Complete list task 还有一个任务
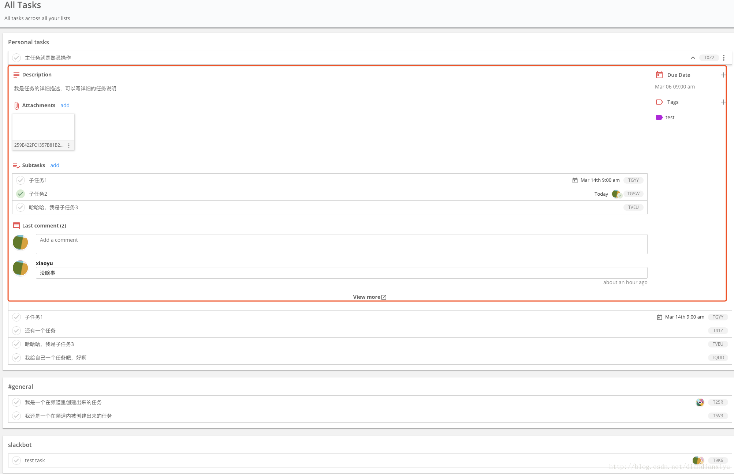This screenshot has height=474, width=734. click(16, 331)
